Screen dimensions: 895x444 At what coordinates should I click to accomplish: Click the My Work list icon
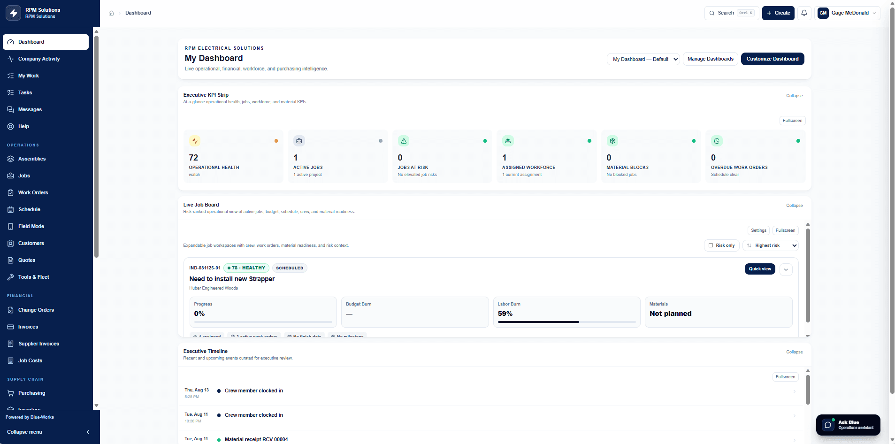(x=11, y=76)
